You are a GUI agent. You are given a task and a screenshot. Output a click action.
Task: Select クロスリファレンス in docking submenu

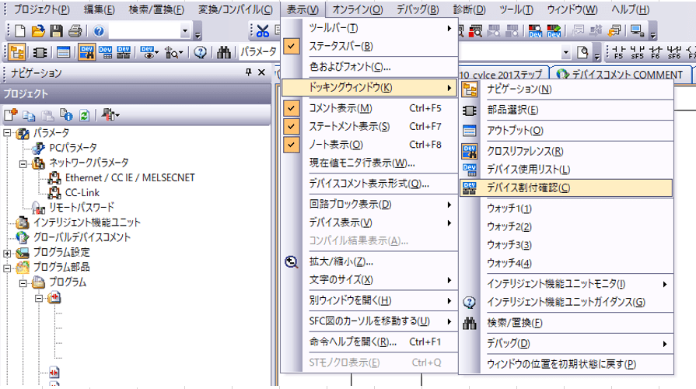pyautogui.click(x=566, y=151)
